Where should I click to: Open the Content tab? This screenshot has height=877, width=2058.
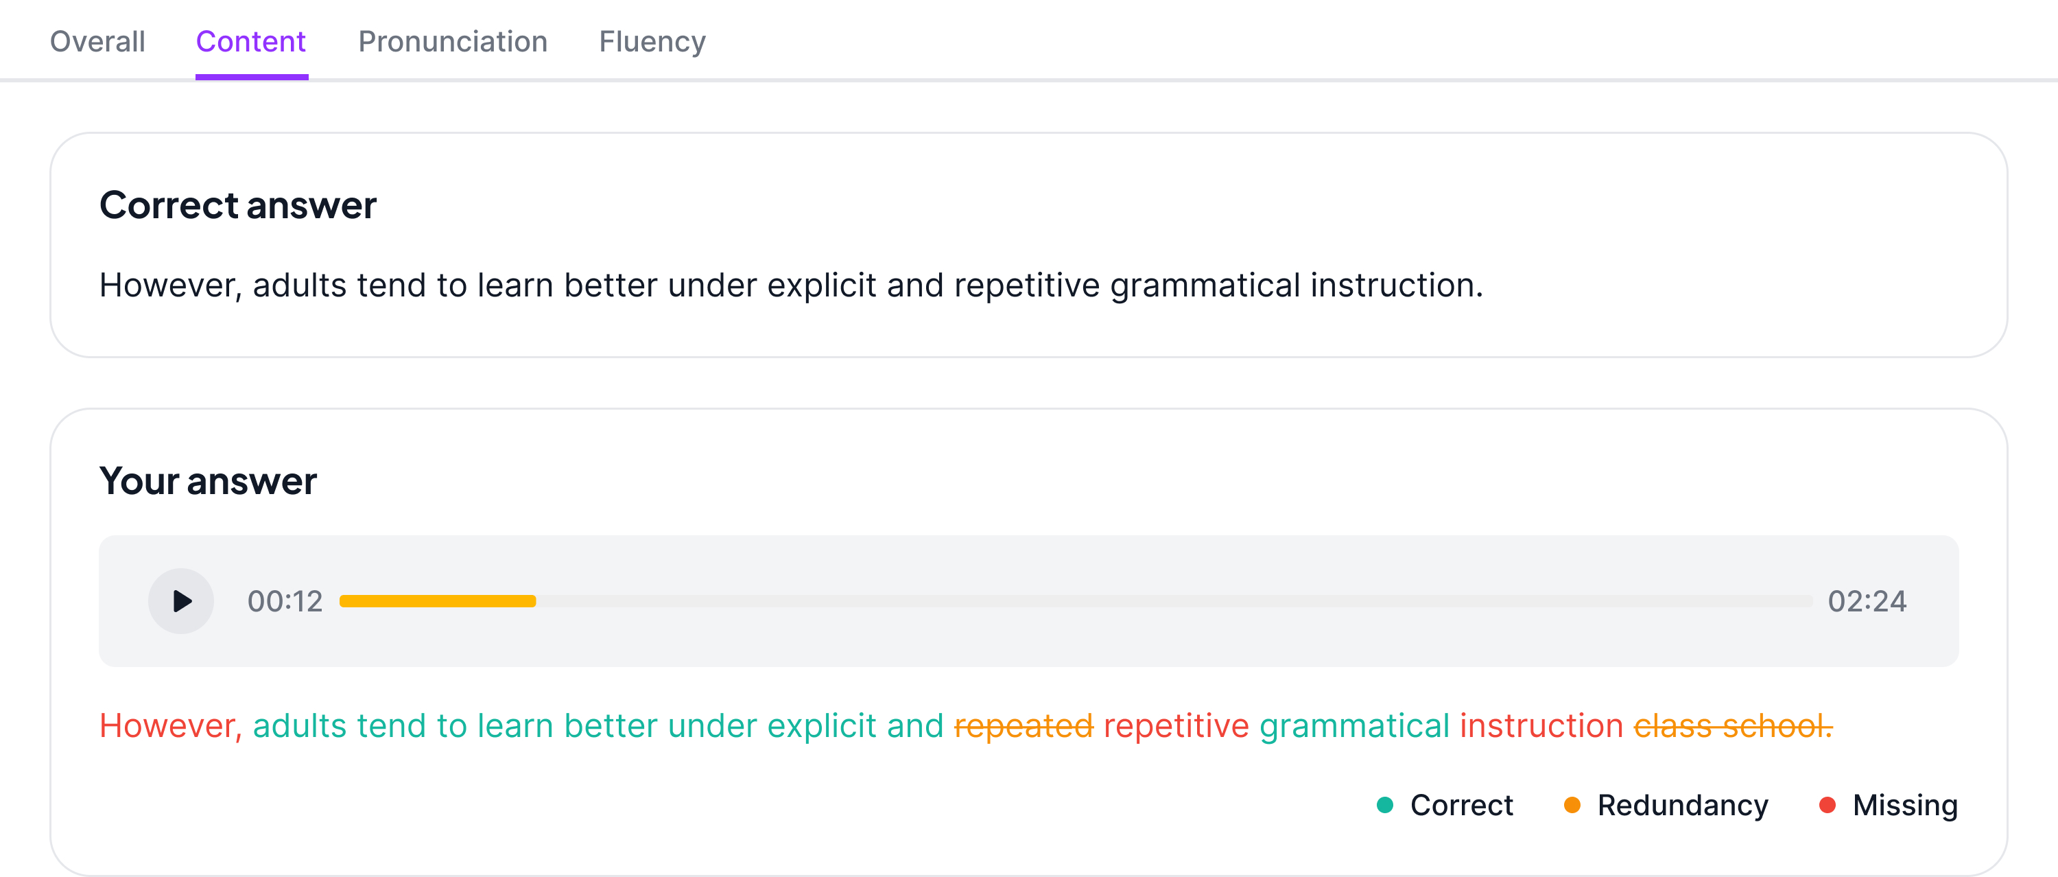coord(251,42)
